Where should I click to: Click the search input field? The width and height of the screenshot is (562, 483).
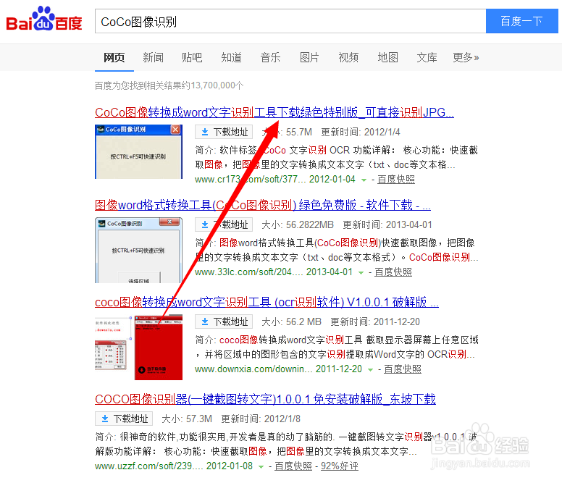tap(290, 22)
